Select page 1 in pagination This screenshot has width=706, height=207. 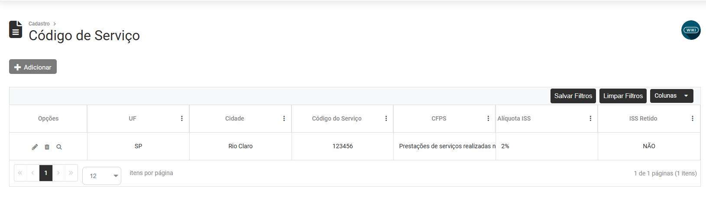(46, 173)
